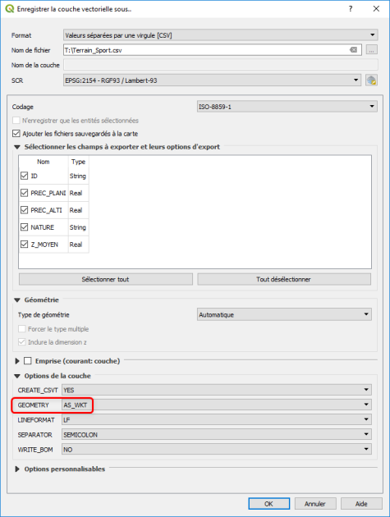Confirm export with the OK button

pyautogui.click(x=269, y=504)
